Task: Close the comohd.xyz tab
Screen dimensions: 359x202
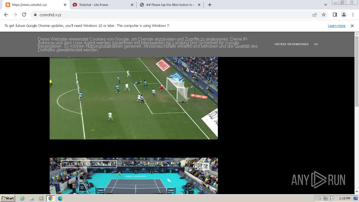Action: (x=65, y=5)
